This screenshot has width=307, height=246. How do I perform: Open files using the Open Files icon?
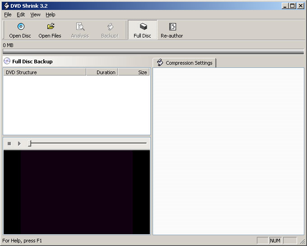(x=50, y=27)
